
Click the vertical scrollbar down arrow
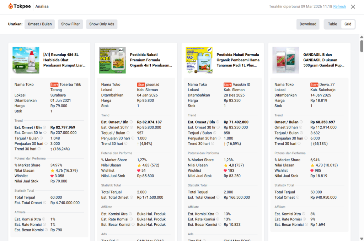tap(362, 239)
